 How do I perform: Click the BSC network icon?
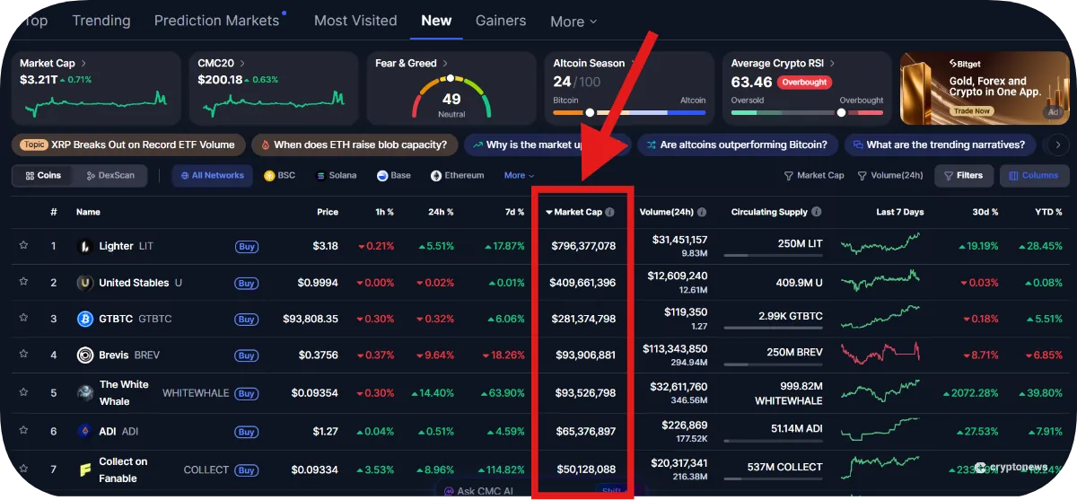pos(269,176)
